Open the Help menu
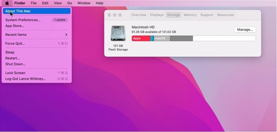This screenshot has width=277, height=132. [x=99, y=3]
